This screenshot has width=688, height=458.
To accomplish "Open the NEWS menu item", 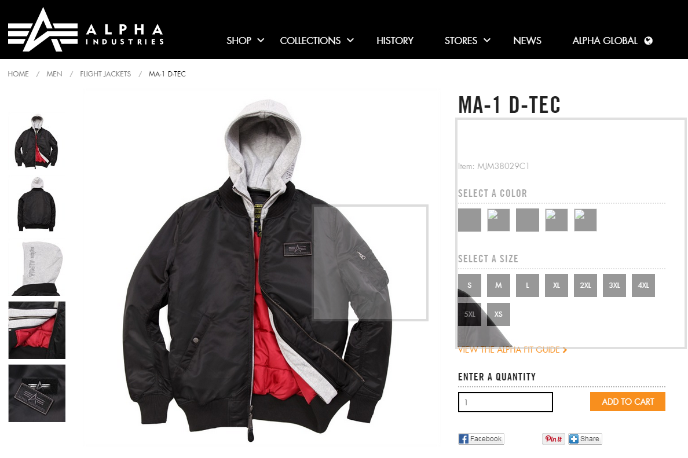I will 527,41.
